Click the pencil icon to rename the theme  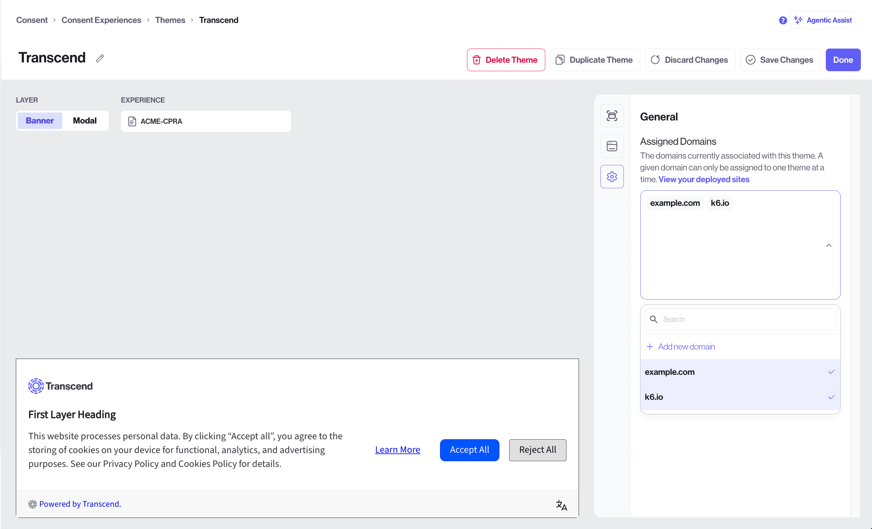pyautogui.click(x=100, y=58)
